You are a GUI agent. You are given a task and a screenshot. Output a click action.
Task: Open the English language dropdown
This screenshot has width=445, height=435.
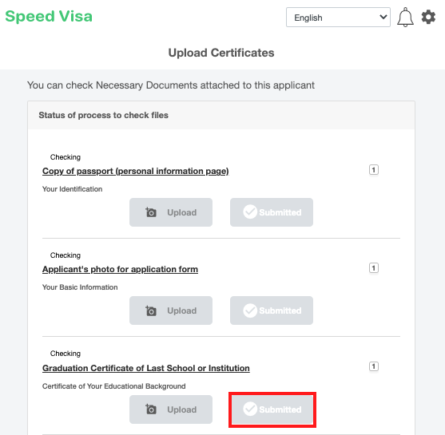[x=338, y=18]
